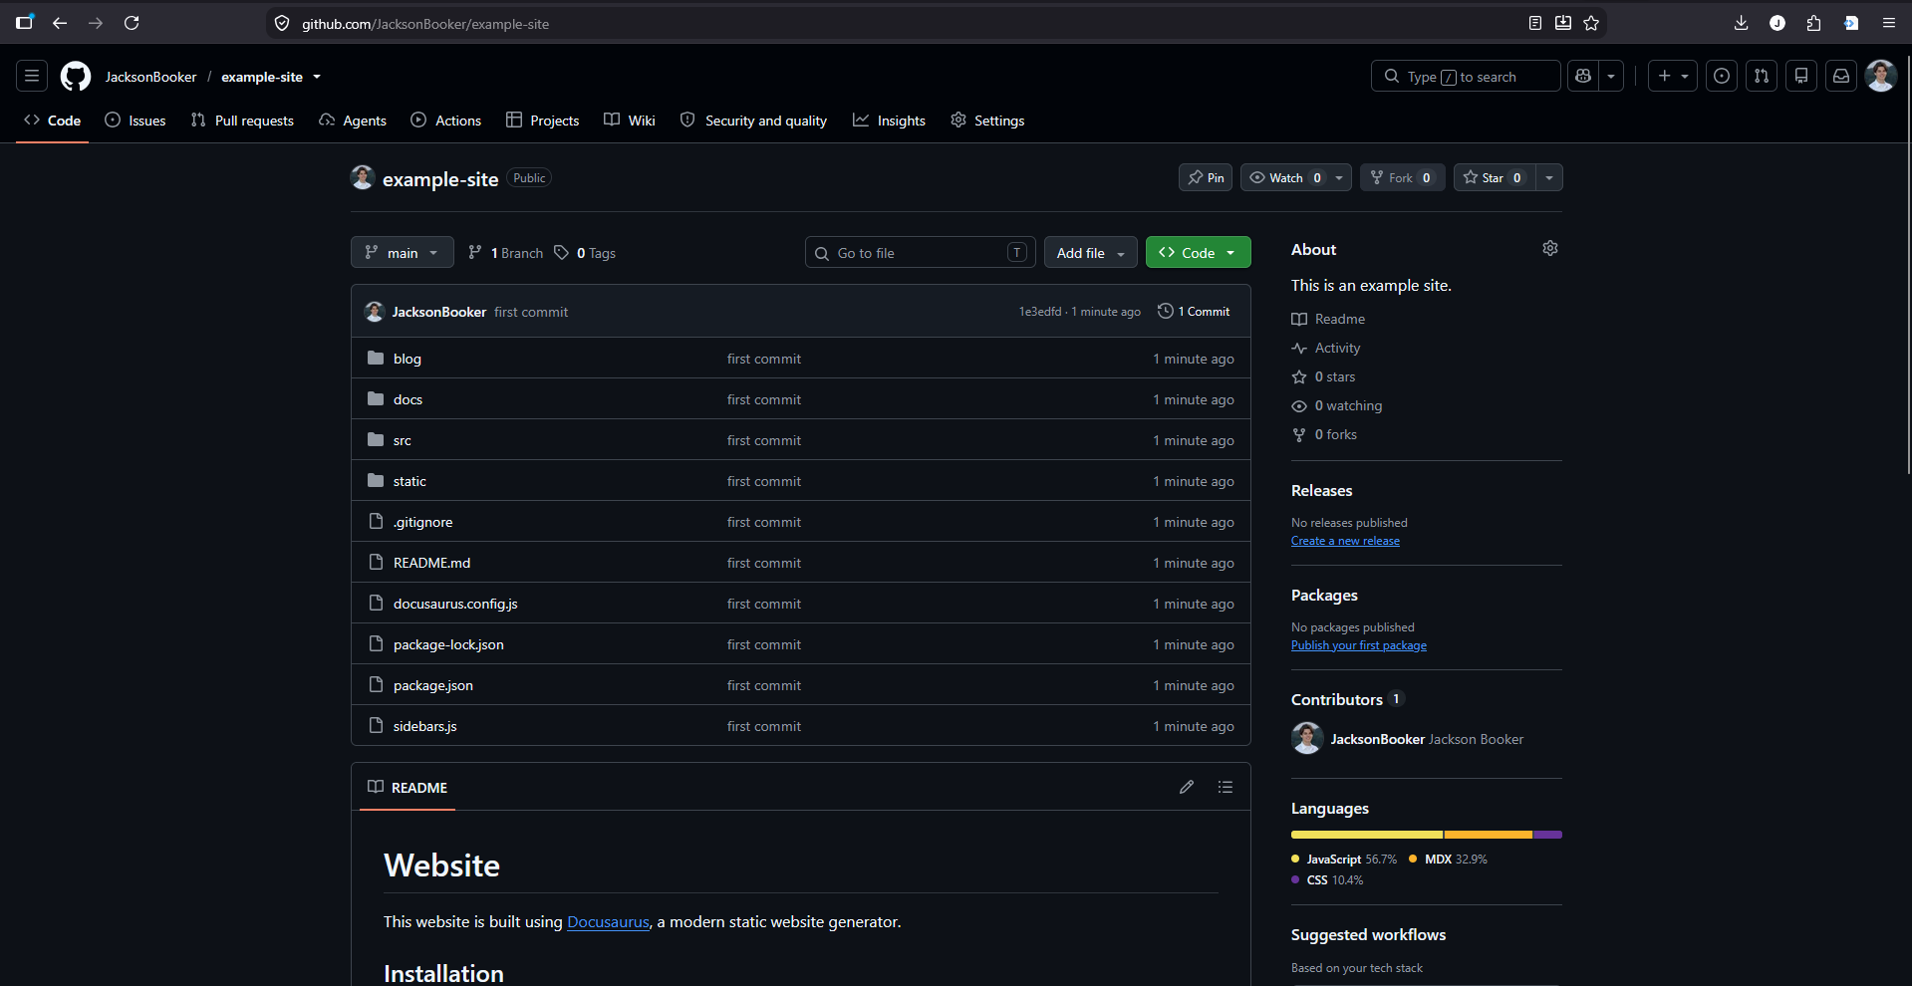Open browser extensions icon
The height and width of the screenshot is (986, 1912).
click(1813, 23)
